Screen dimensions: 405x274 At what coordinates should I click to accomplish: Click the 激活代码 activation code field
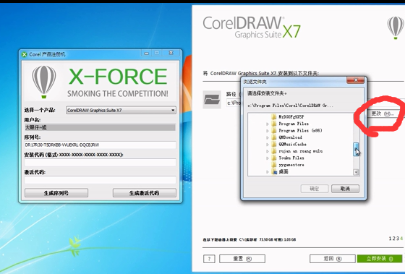pos(101,180)
